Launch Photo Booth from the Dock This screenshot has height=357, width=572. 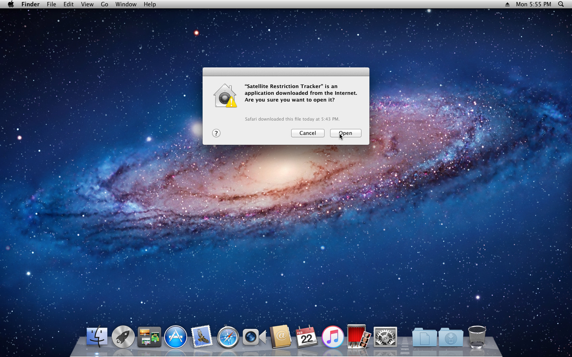click(359, 337)
